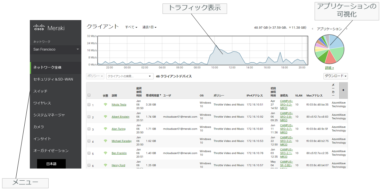Click the 詳細 link under the pie chart

pyautogui.click(x=329, y=68)
